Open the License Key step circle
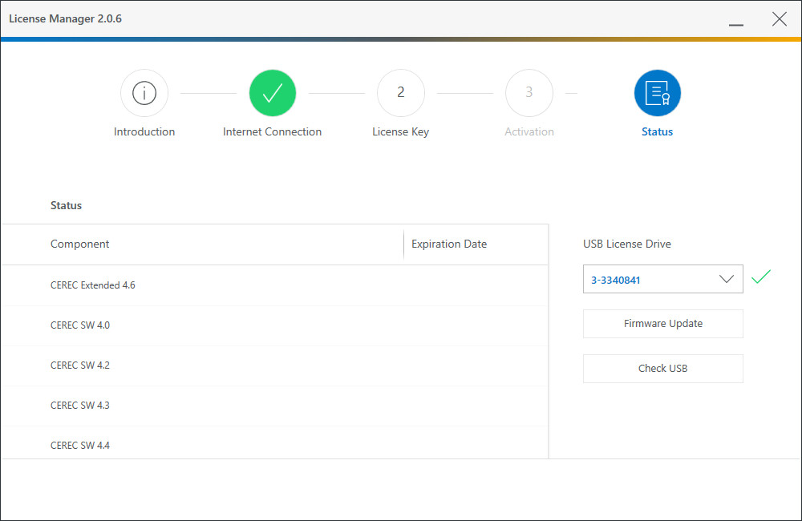 (401, 93)
